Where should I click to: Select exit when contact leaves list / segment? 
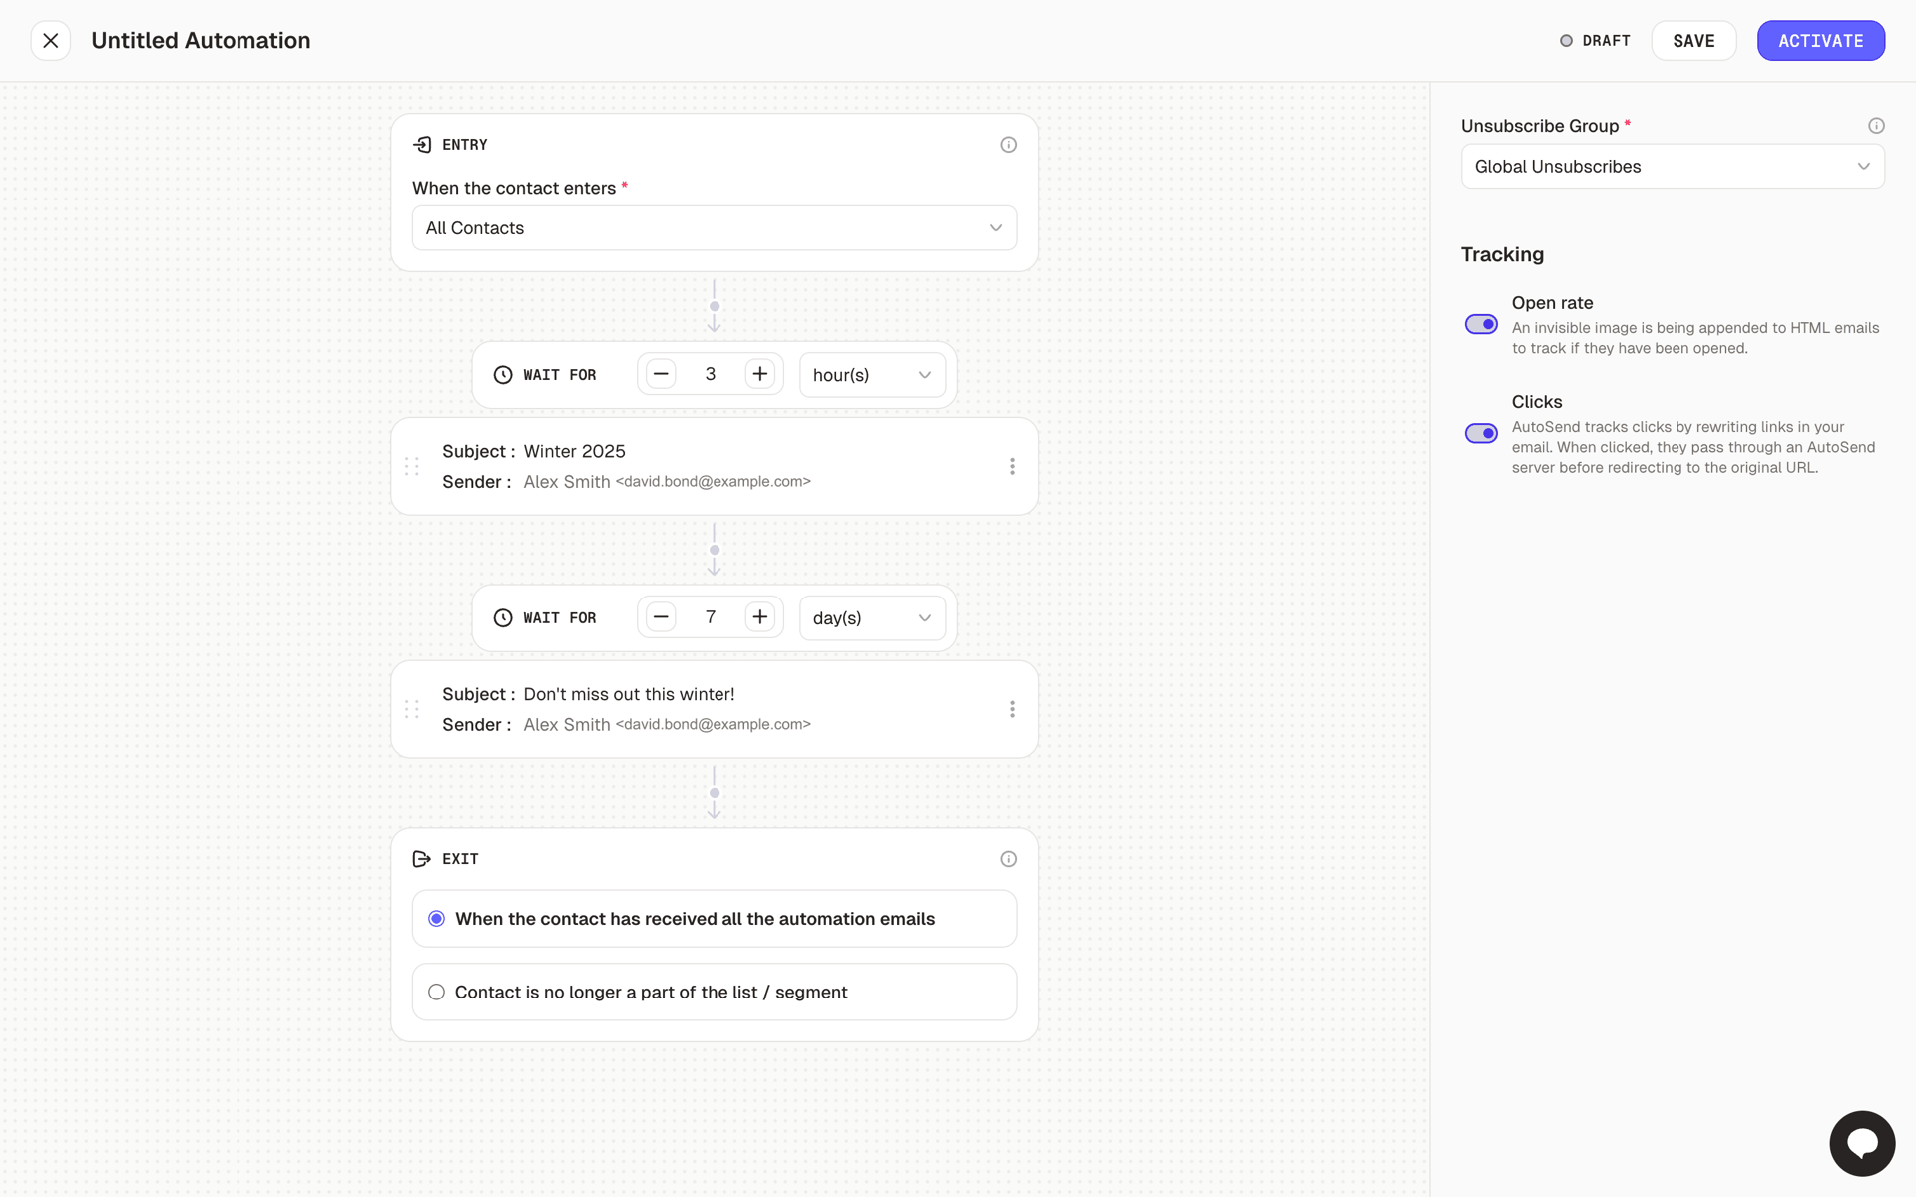click(715, 993)
